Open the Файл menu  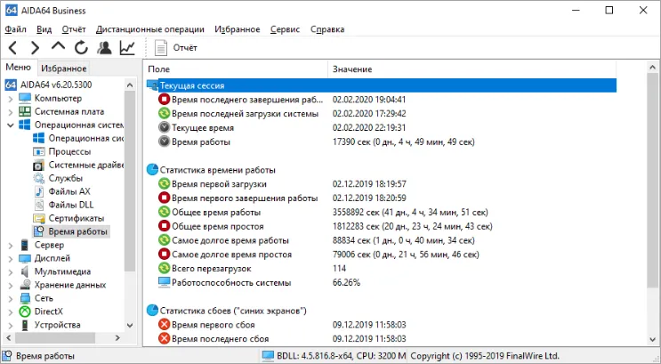(16, 29)
